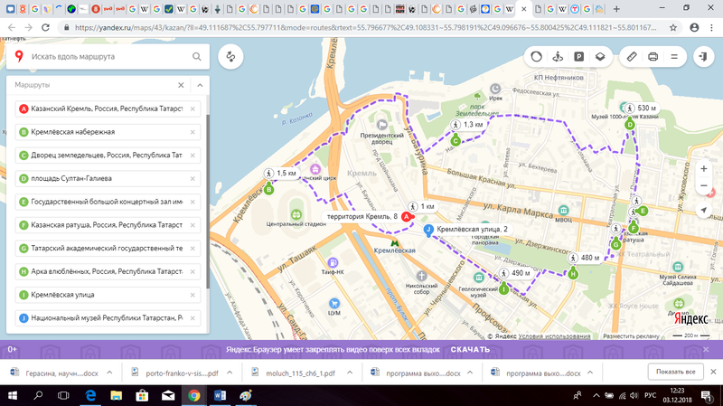Click my location arrow button

pos(704,210)
